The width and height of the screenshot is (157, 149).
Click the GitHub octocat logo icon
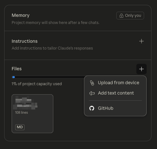tap(92, 108)
